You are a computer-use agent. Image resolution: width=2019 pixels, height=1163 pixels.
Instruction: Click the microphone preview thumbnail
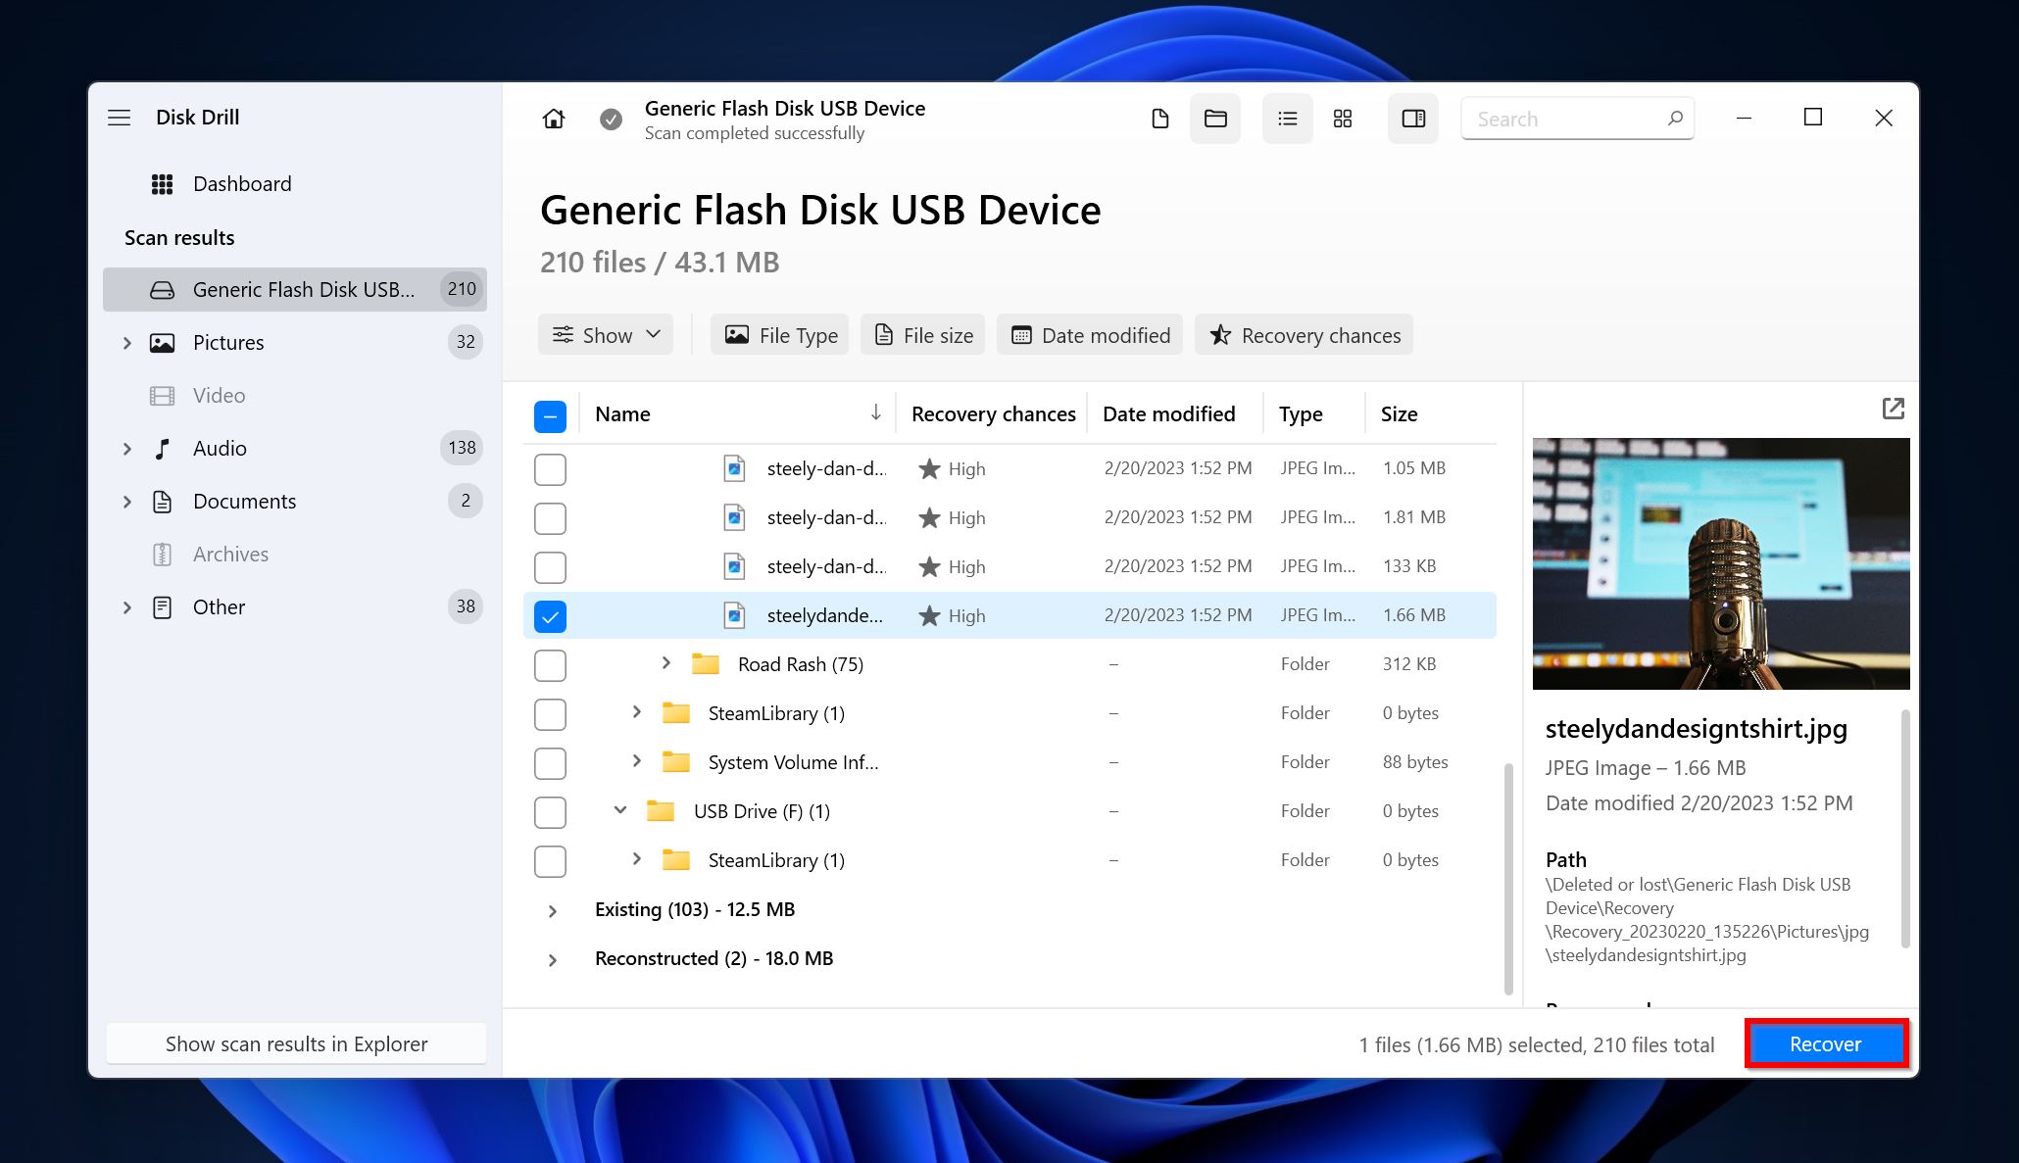[1721, 563]
